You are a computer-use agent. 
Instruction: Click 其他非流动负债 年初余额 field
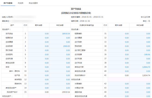(140, 96)
